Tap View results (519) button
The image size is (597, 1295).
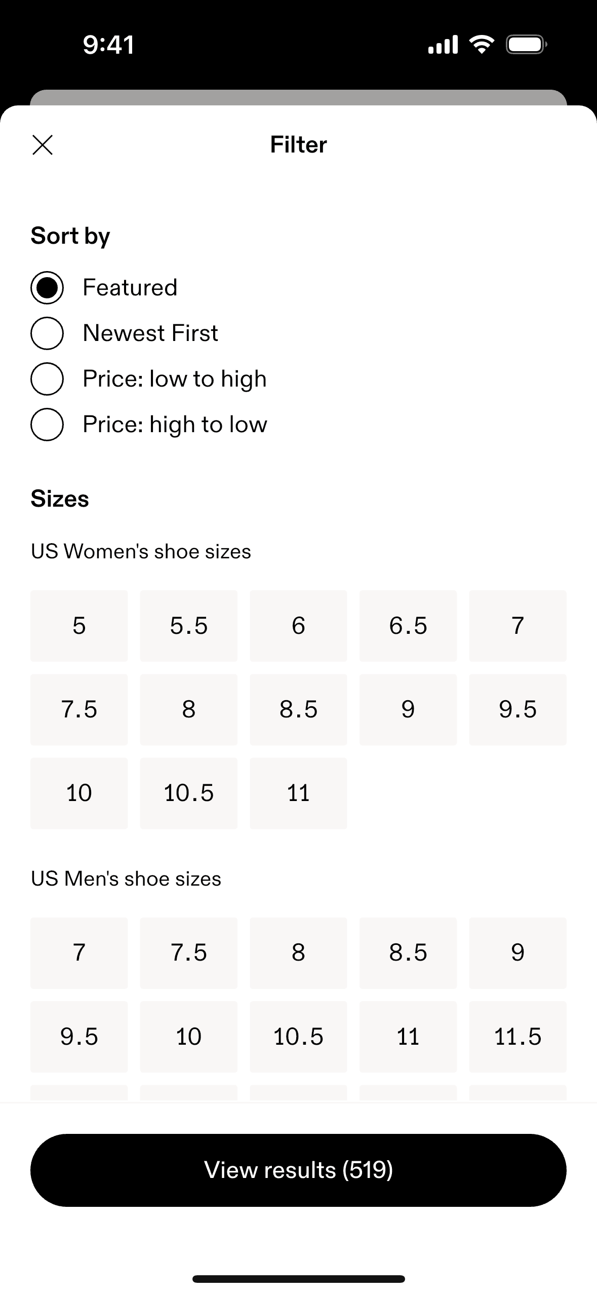click(298, 1170)
